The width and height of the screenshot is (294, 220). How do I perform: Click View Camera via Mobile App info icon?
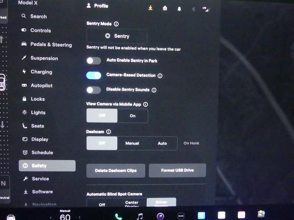point(146,104)
